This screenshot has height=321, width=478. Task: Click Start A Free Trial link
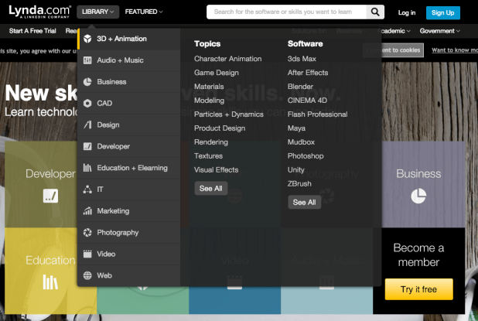[x=32, y=31]
